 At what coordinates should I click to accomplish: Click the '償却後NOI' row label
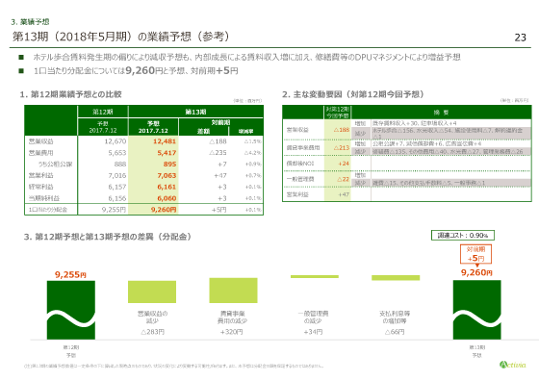point(300,164)
